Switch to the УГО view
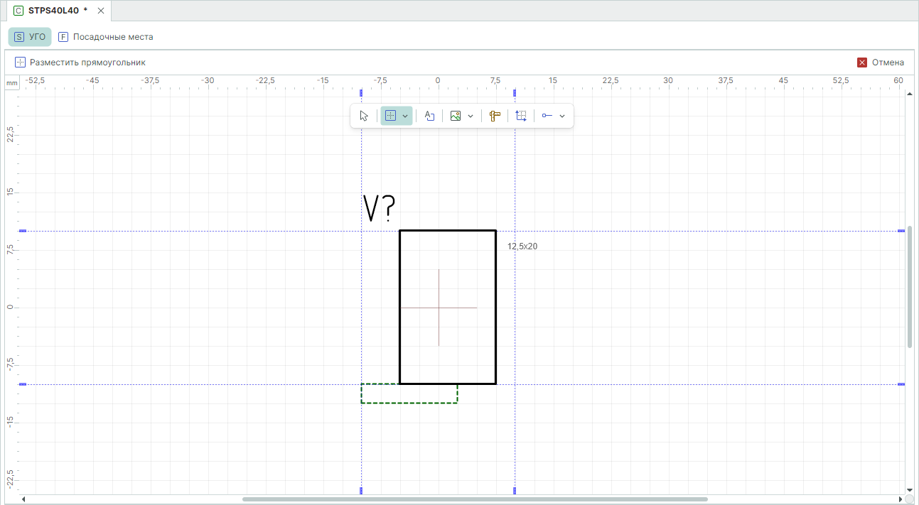 coord(30,37)
